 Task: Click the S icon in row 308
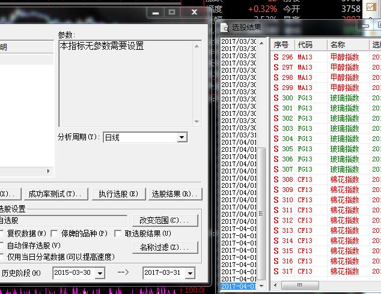(276, 179)
